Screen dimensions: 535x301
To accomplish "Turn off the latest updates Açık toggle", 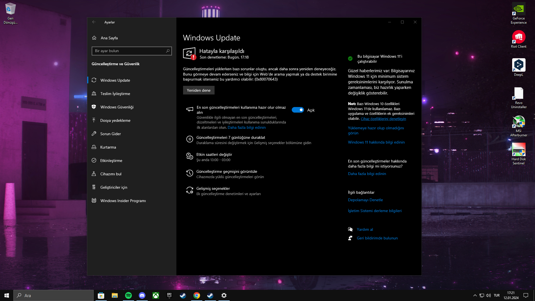I will (x=298, y=110).
